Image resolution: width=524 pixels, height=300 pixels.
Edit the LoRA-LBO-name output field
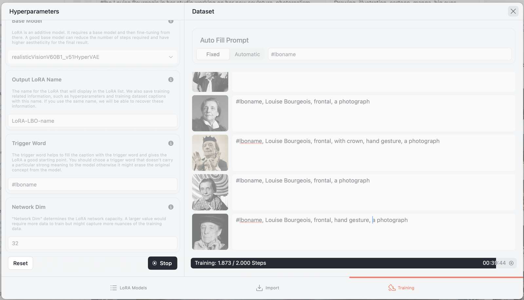coord(92,121)
